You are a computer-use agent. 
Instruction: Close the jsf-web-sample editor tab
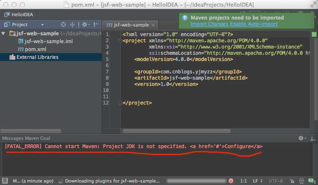[153, 25]
